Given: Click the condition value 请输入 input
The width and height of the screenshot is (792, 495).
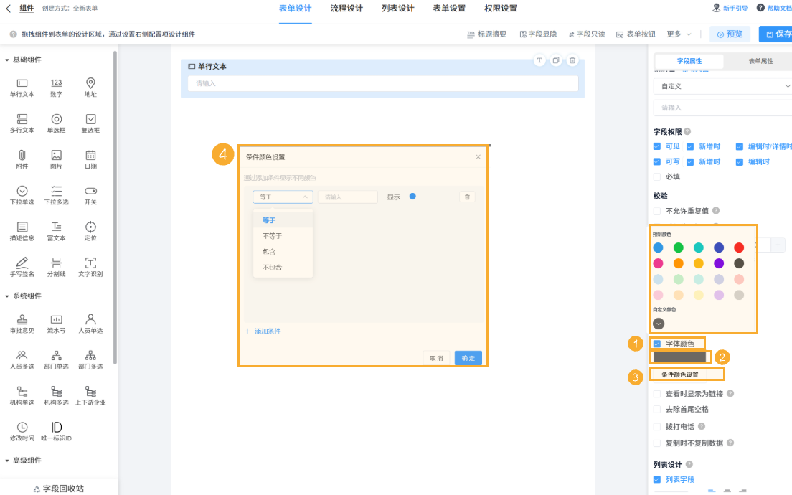Looking at the screenshot, I should click(348, 197).
